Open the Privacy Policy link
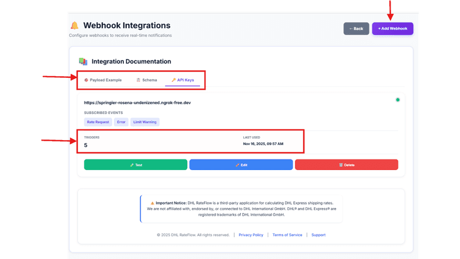 [x=251, y=235]
